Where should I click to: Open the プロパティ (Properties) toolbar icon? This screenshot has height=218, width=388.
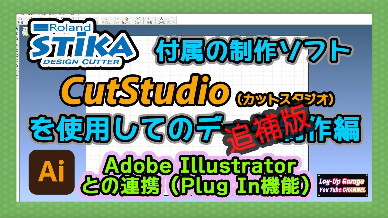(172, 20)
